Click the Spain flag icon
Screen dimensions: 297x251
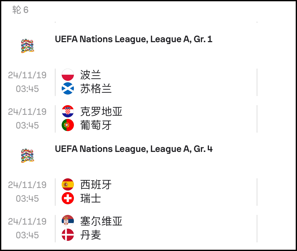[x=68, y=184]
